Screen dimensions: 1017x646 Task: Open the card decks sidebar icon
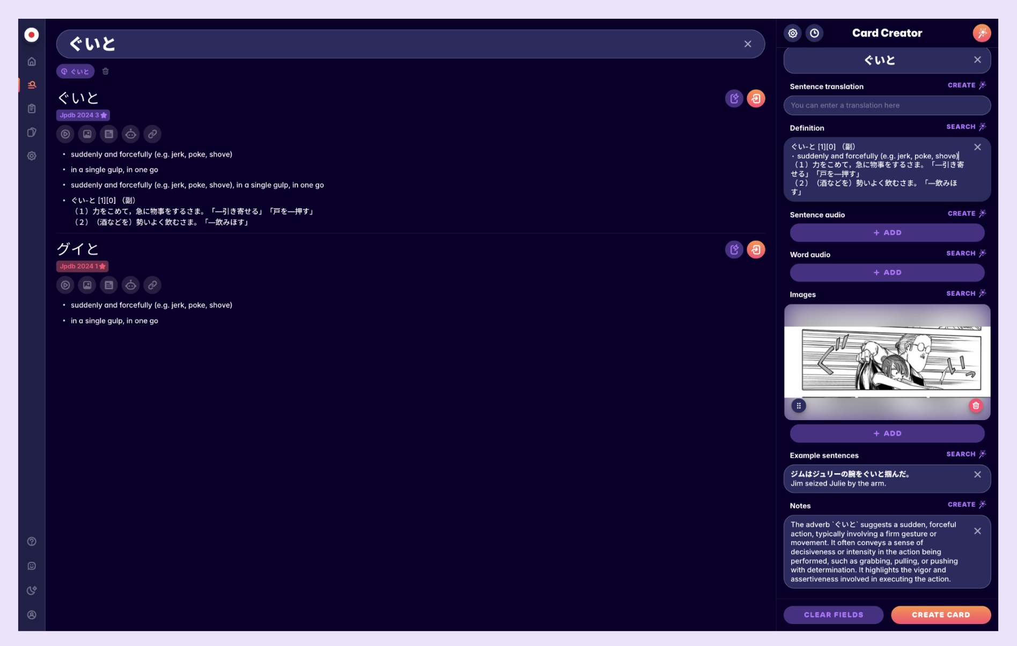tap(32, 132)
